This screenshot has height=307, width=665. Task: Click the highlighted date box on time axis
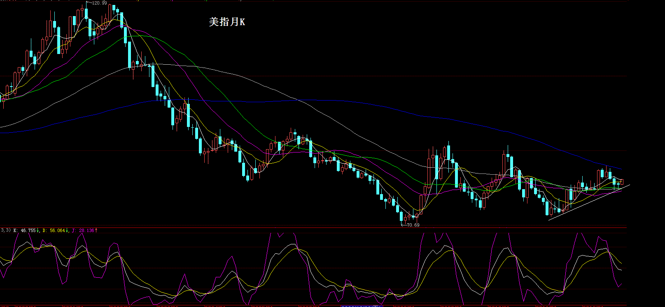[362, 306]
